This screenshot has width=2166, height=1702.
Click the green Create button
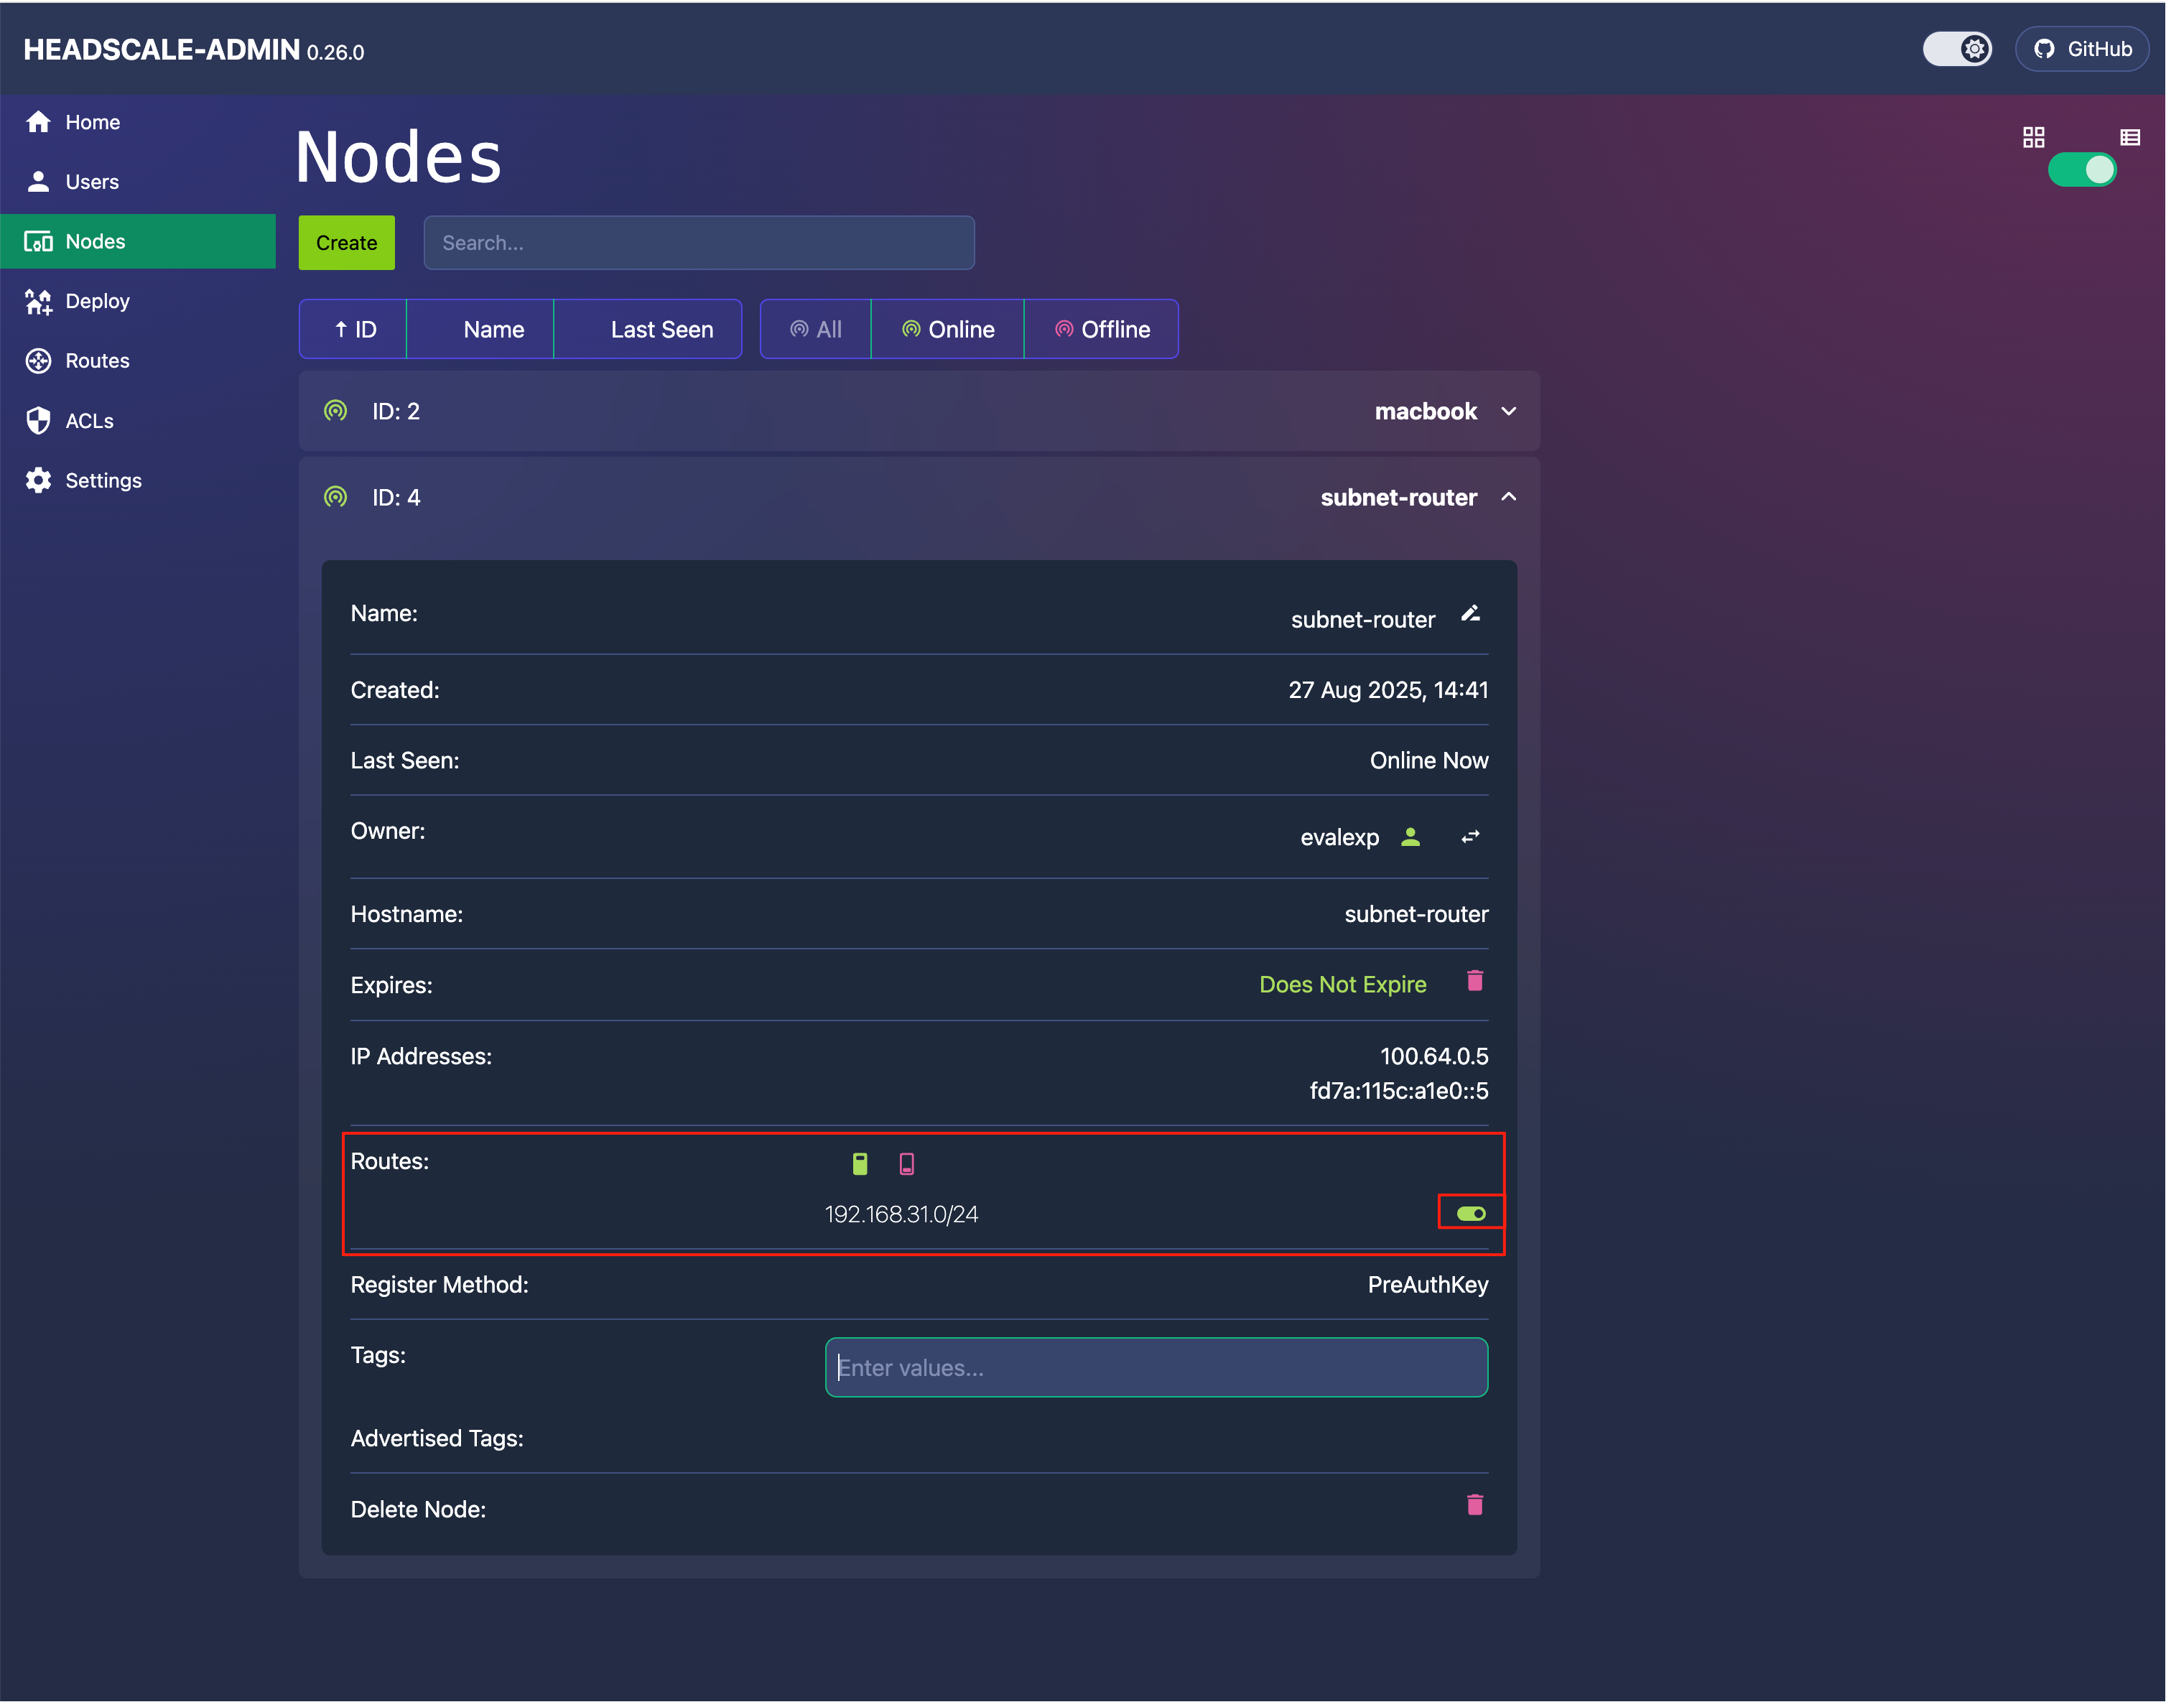tap(345, 243)
